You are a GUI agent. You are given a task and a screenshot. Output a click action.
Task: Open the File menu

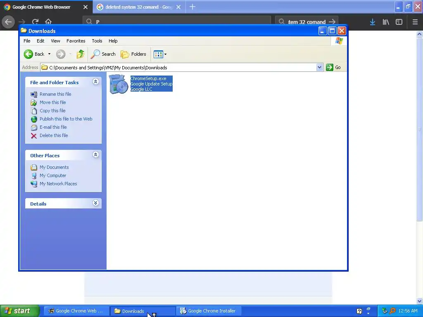(x=27, y=41)
